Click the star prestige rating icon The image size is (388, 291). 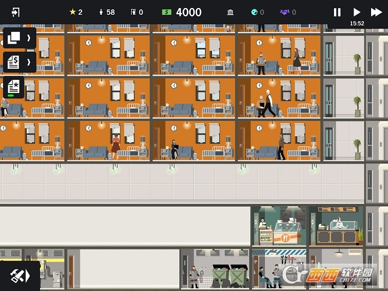[x=73, y=12]
